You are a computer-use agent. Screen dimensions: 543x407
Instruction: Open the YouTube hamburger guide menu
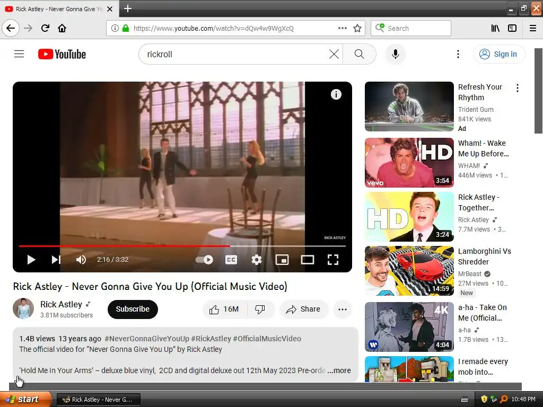tap(19, 54)
